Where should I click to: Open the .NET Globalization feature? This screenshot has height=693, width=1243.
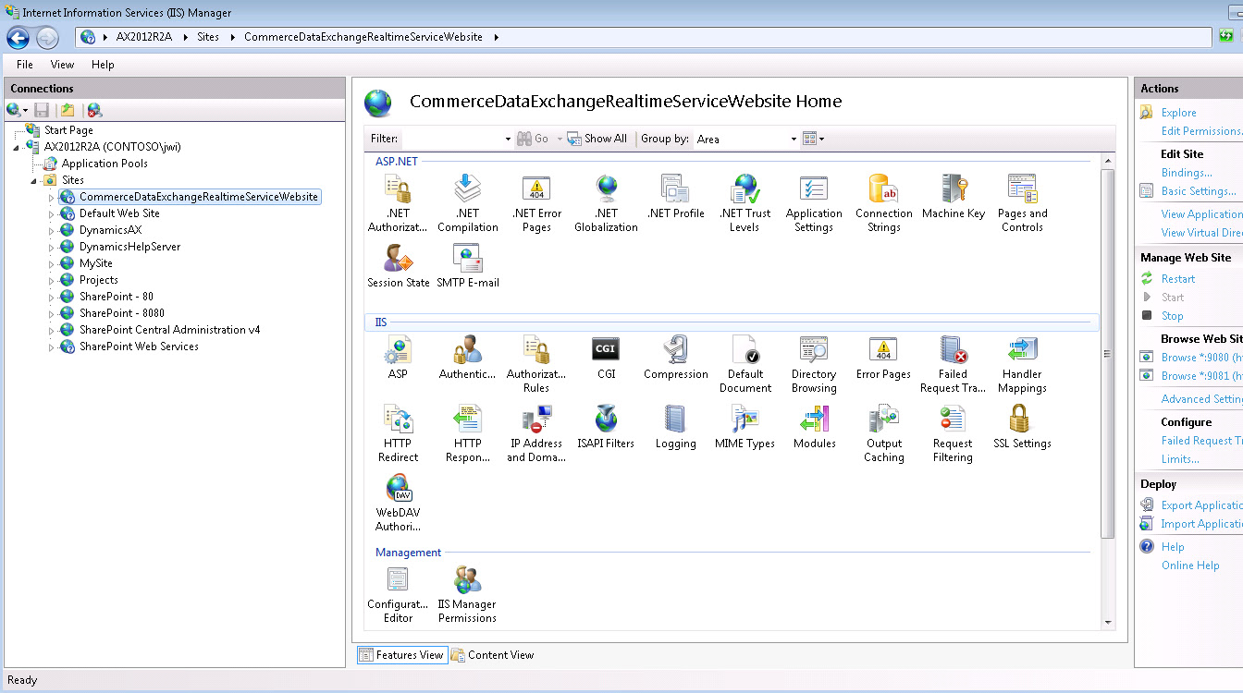tap(606, 203)
